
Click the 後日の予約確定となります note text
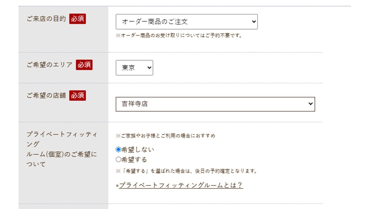point(186,171)
